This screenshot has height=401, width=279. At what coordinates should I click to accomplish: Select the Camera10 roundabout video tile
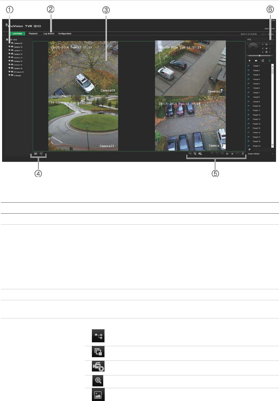[x=83, y=123]
